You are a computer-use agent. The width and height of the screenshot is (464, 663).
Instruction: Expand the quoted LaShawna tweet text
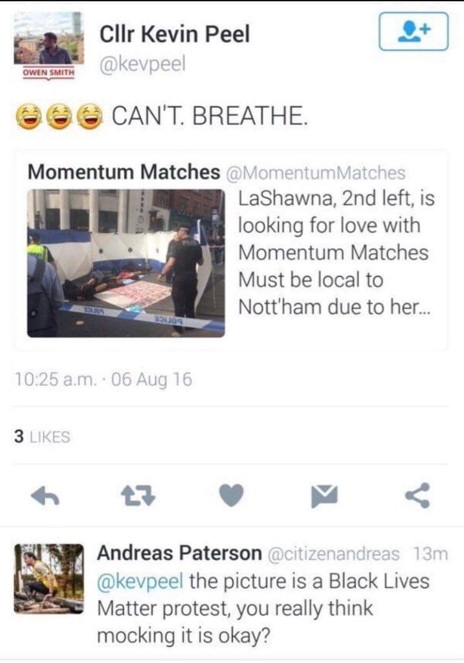pyautogui.click(x=336, y=253)
